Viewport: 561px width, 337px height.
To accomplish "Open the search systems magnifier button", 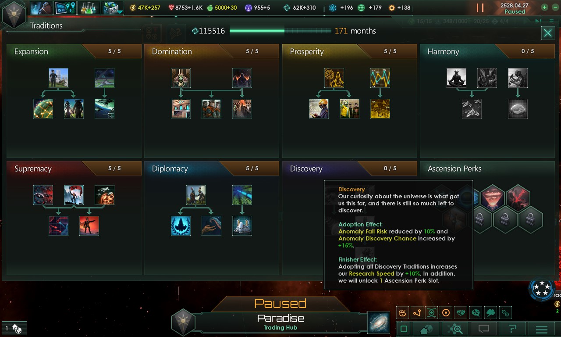I will click(455, 329).
